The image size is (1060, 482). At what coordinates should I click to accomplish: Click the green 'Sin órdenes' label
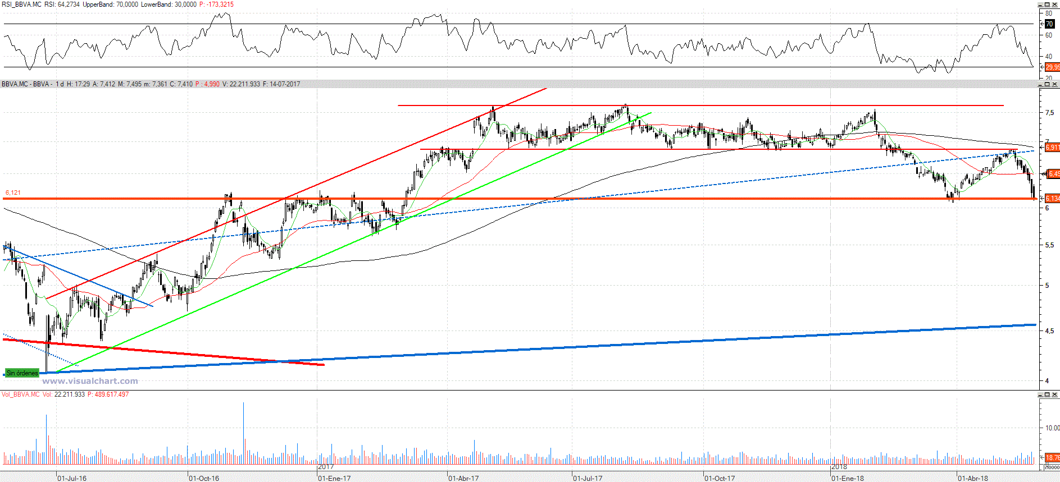[22, 373]
